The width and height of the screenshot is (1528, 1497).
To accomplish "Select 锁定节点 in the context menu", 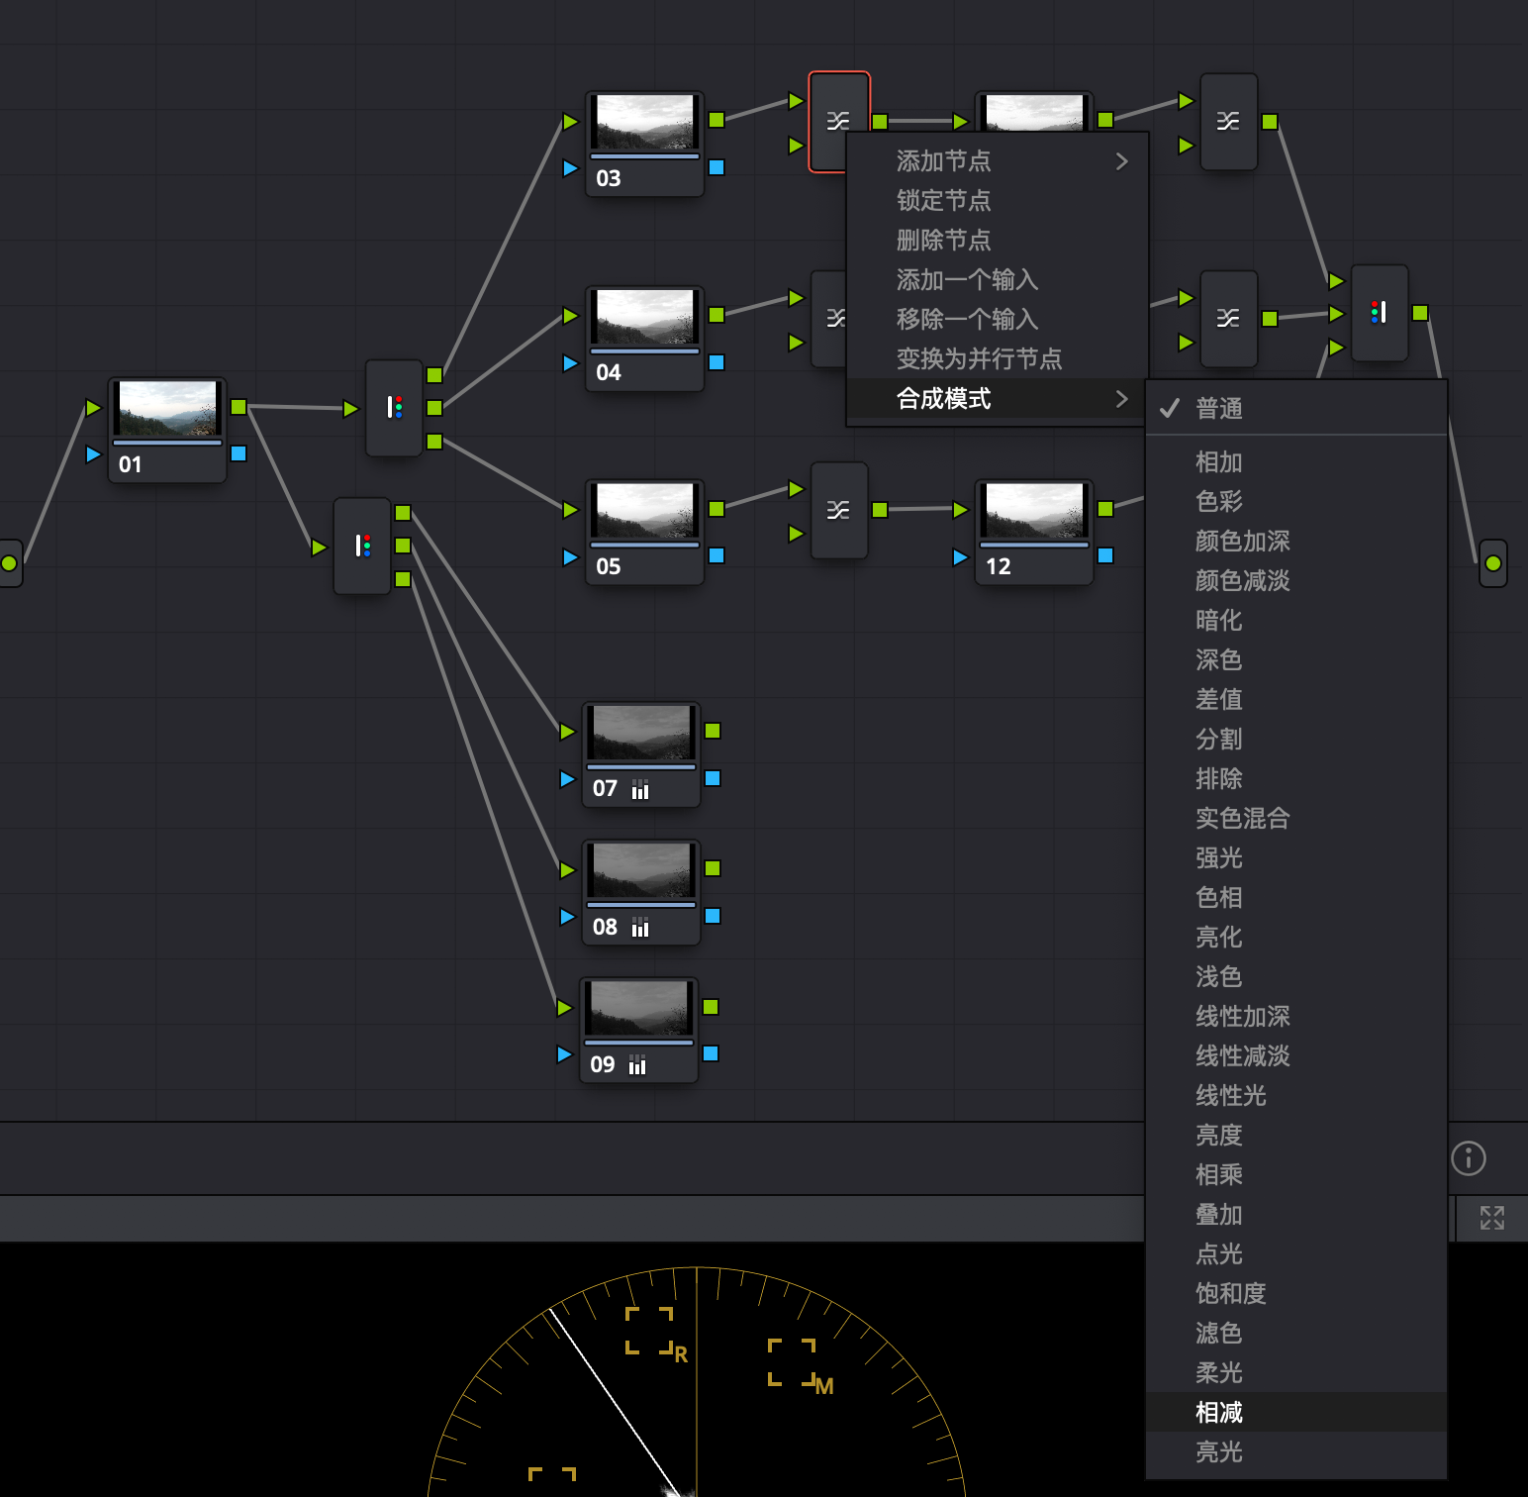I will coord(943,200).
